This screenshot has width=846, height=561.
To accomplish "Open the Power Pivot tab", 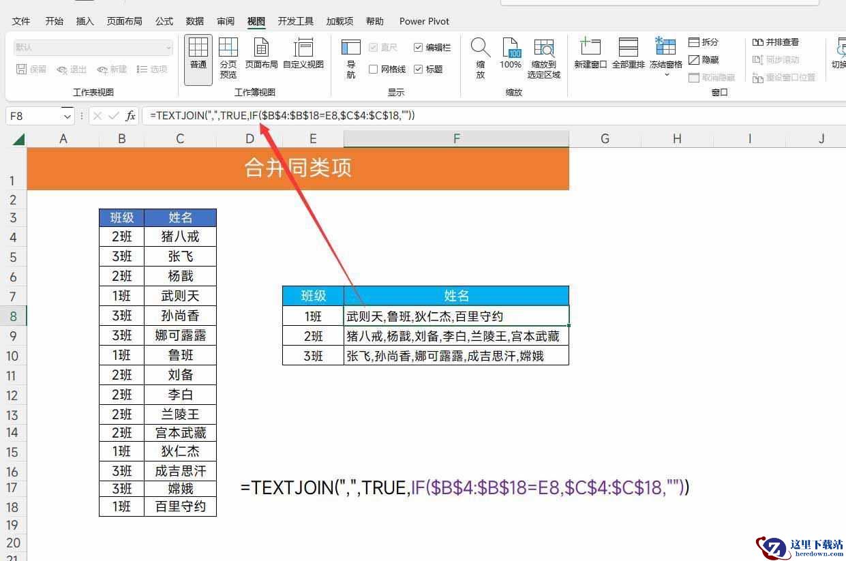I will [x=424, y=21].
